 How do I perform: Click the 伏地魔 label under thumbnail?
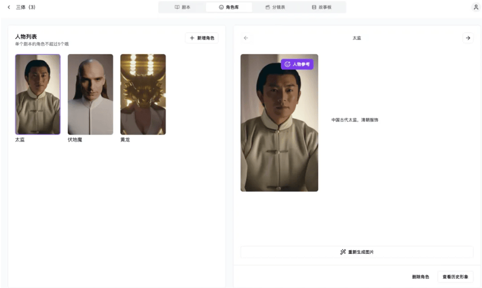click(75, 140)
